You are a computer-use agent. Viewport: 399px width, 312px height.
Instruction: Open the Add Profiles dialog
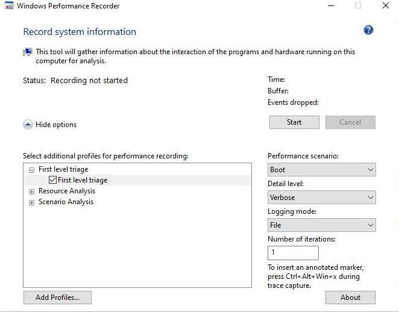pyautogui.click(x=57, y=298)
